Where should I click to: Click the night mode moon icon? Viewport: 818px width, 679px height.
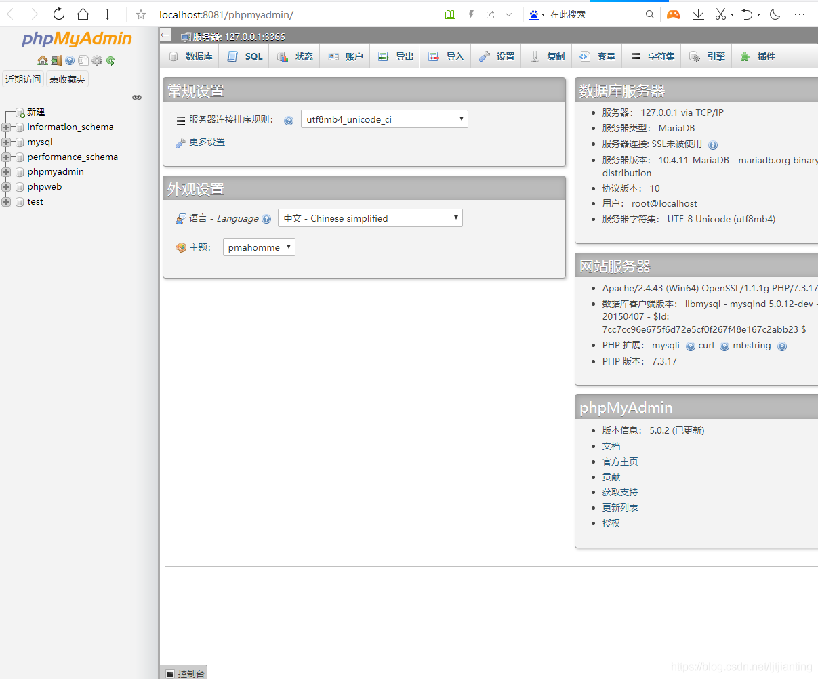pos(775,14)
